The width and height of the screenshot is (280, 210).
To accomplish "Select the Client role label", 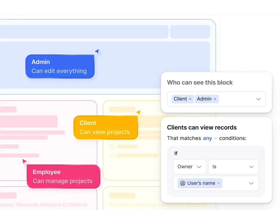I will [88, 123].
